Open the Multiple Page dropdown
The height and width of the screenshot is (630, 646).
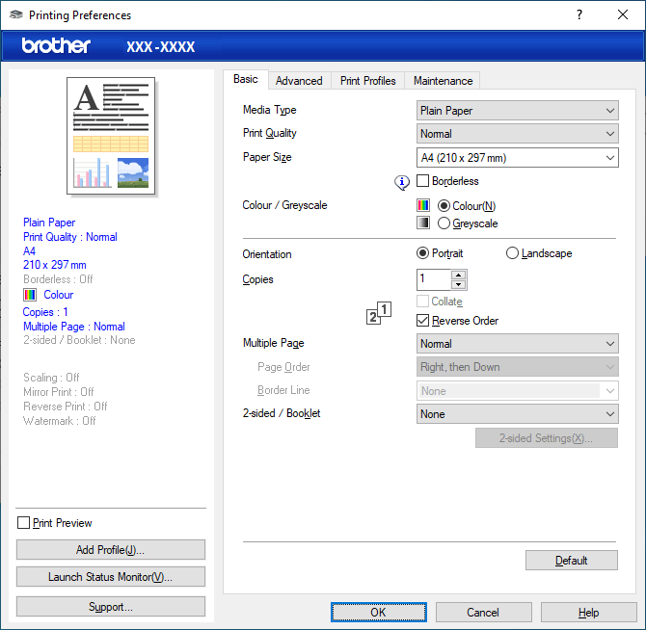518,344
